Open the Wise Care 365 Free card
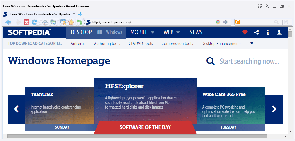Screen dimensions: 295x141 pos(231,105)
